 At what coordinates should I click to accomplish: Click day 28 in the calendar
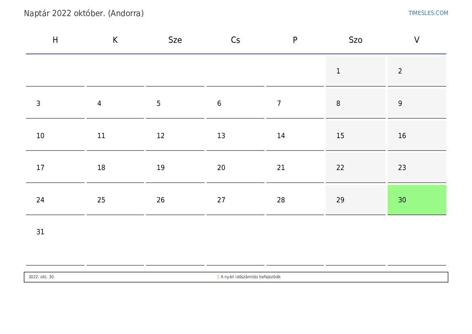pyautogui.click(x=295, y=200)
